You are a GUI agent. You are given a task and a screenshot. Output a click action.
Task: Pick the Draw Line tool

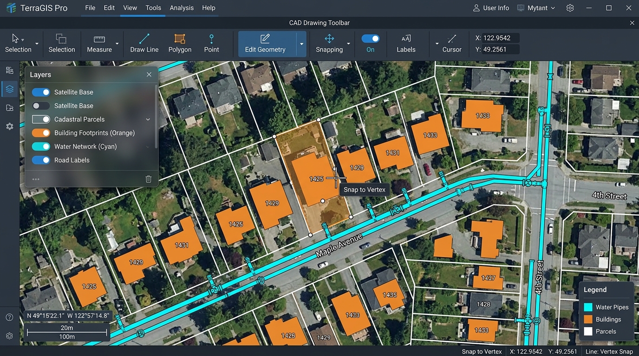tap(144, 43)
